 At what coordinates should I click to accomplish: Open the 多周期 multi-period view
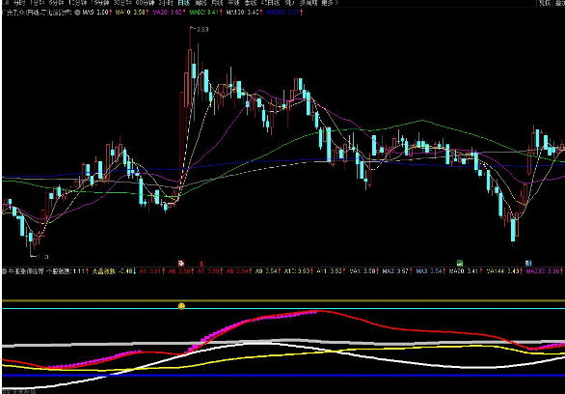pyautogui.click(x=308, y=3)
